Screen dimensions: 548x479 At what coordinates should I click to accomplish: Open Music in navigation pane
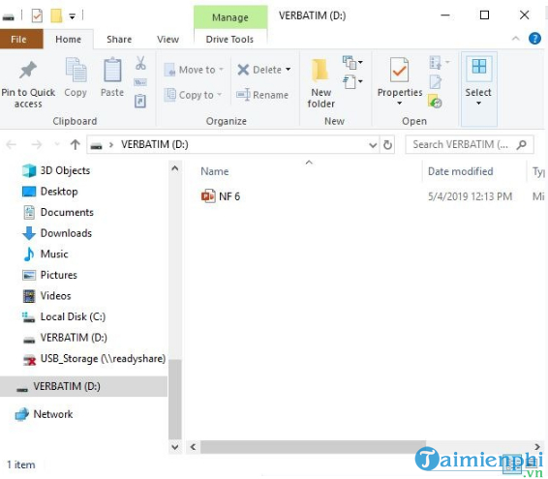point(46,254)
